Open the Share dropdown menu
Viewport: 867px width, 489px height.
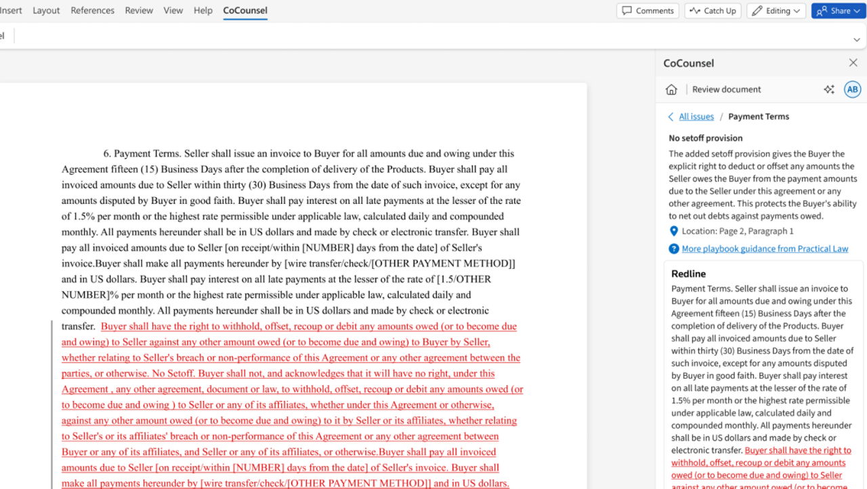(x=838, y=11)
